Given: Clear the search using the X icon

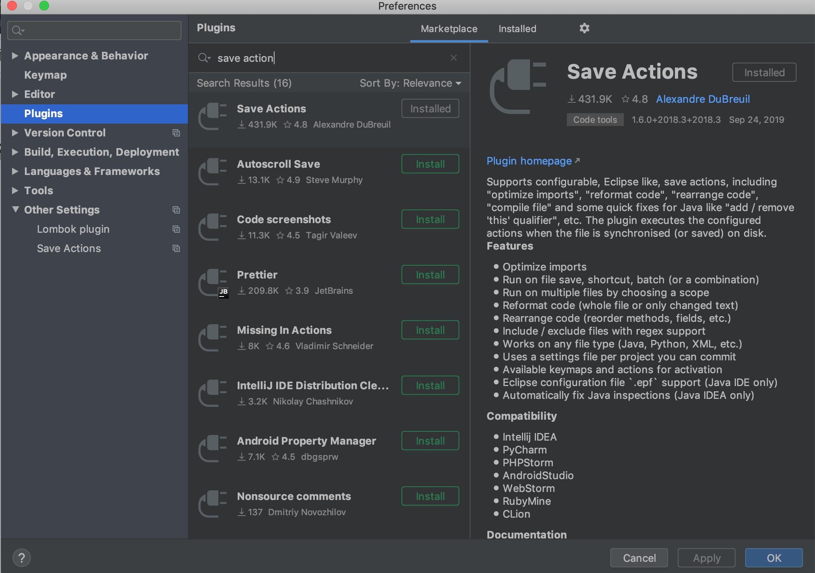Looking at the screenshot, I should [x=453, y=58].
